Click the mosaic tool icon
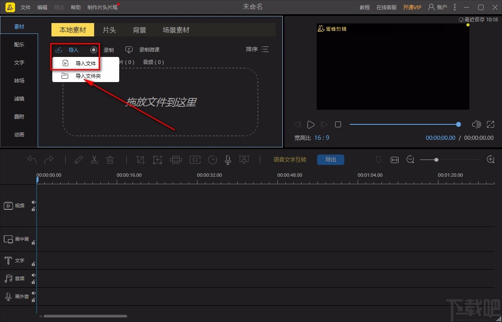502x322 pixels. [176, 160]
